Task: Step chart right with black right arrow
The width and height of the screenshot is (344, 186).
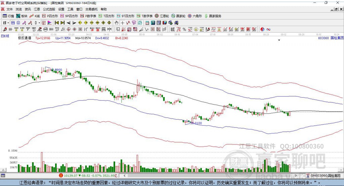Action: click(x=74, y=23)
